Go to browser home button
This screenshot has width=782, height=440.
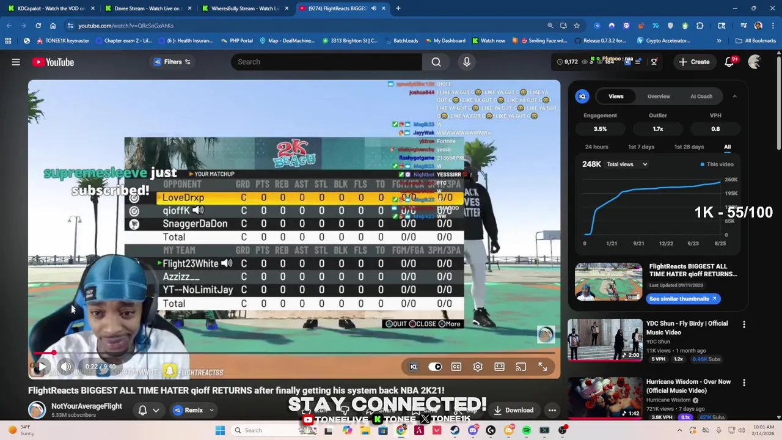point(53,26)
